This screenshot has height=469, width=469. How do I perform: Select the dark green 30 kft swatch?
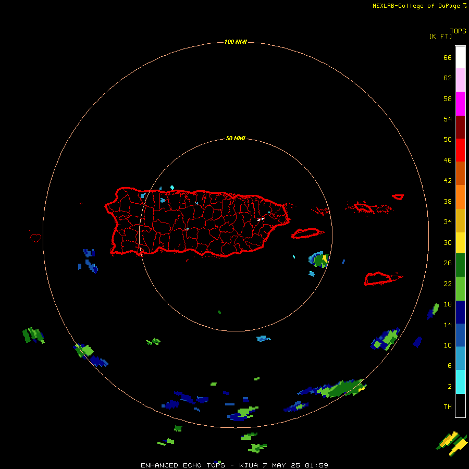pos(460,265)
